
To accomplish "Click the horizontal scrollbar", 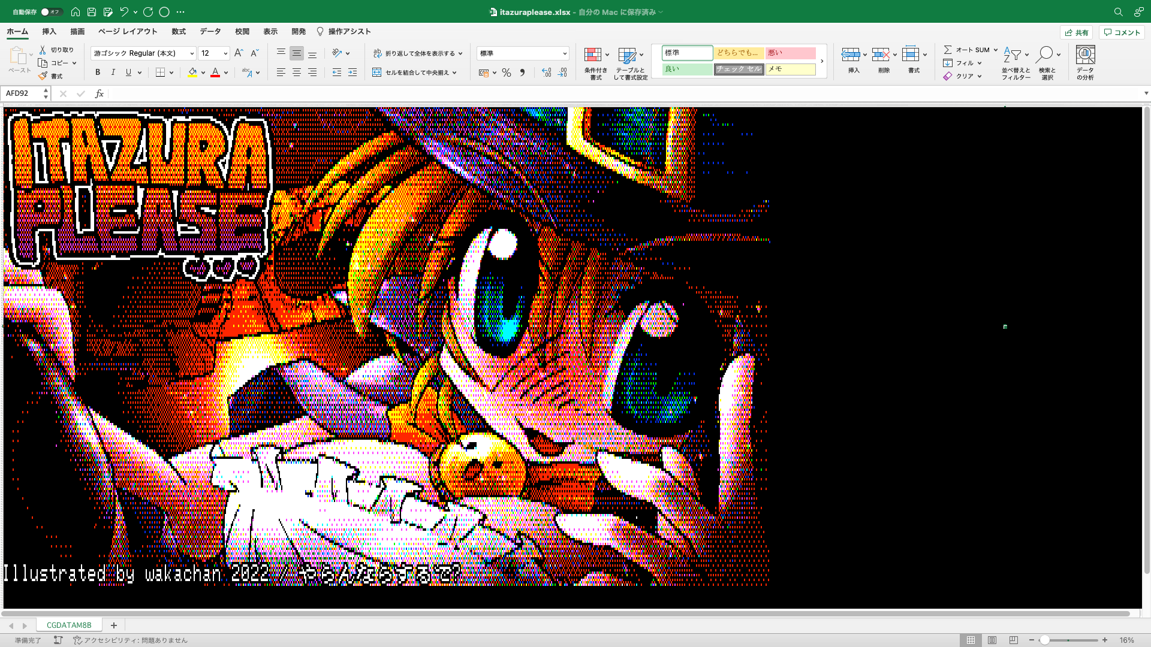I will pyautogui.click(x=565, y=613).
